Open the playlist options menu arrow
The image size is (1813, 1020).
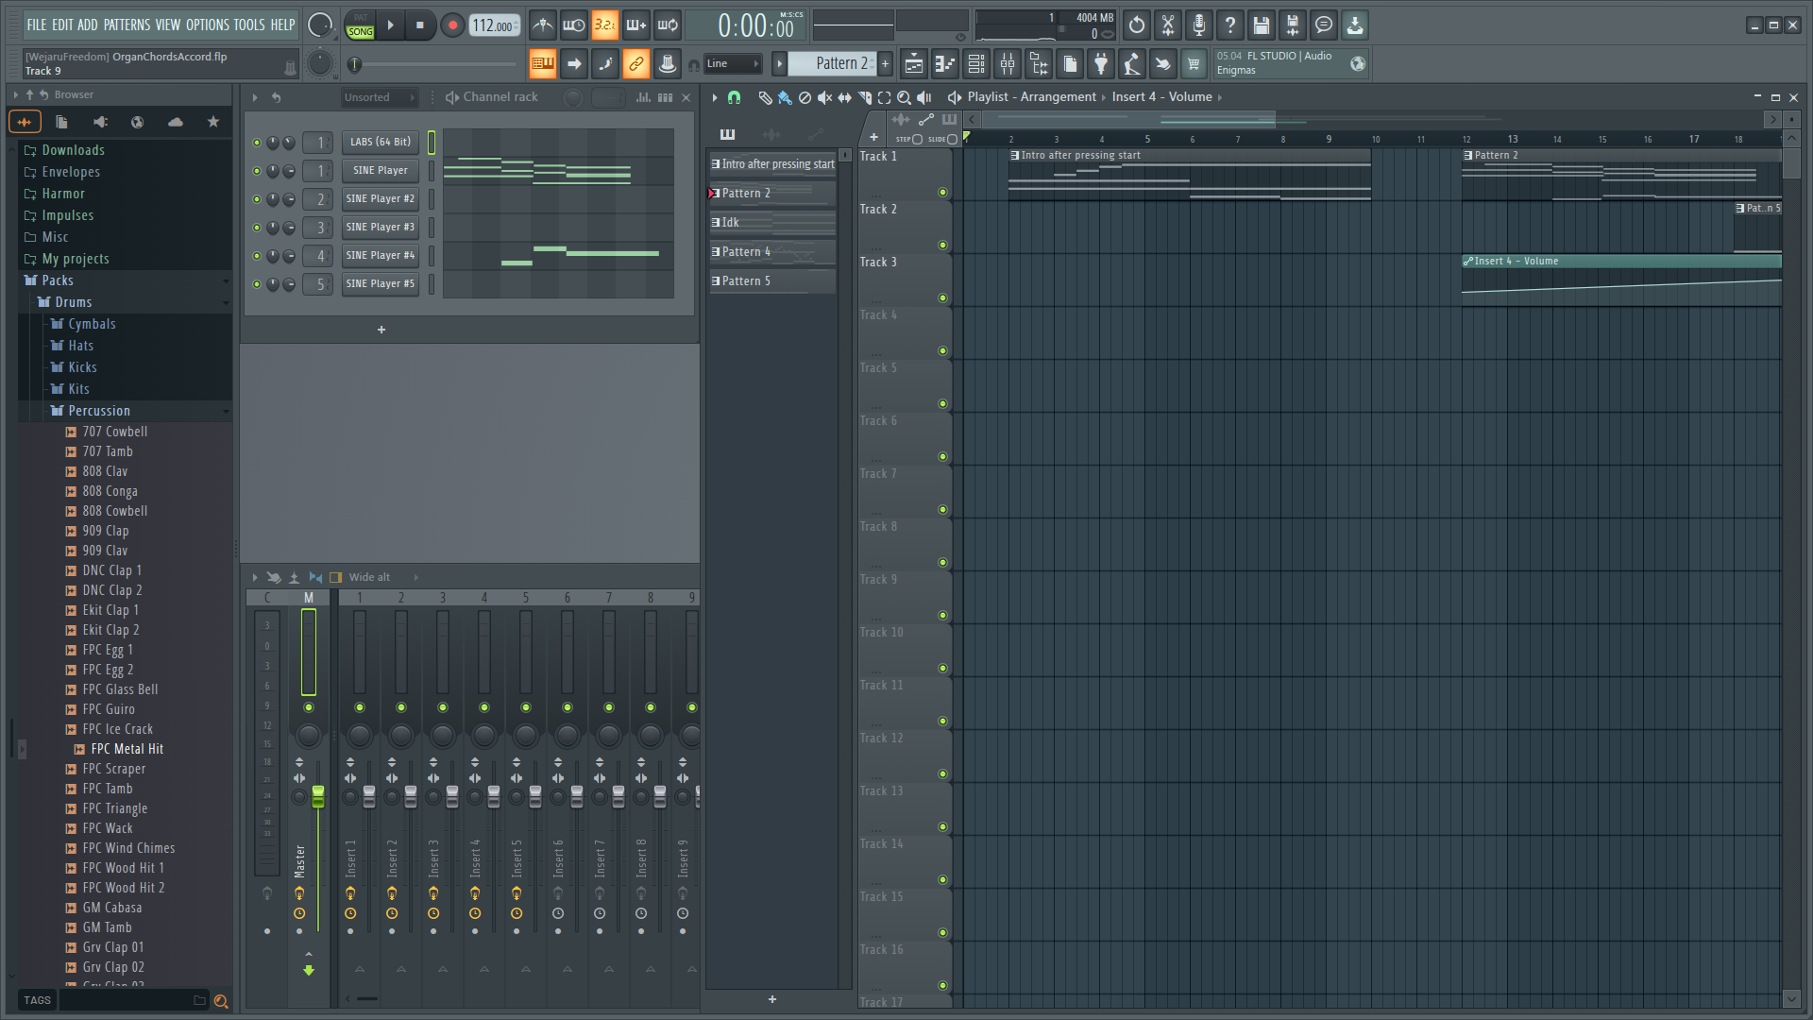[715, 97]
